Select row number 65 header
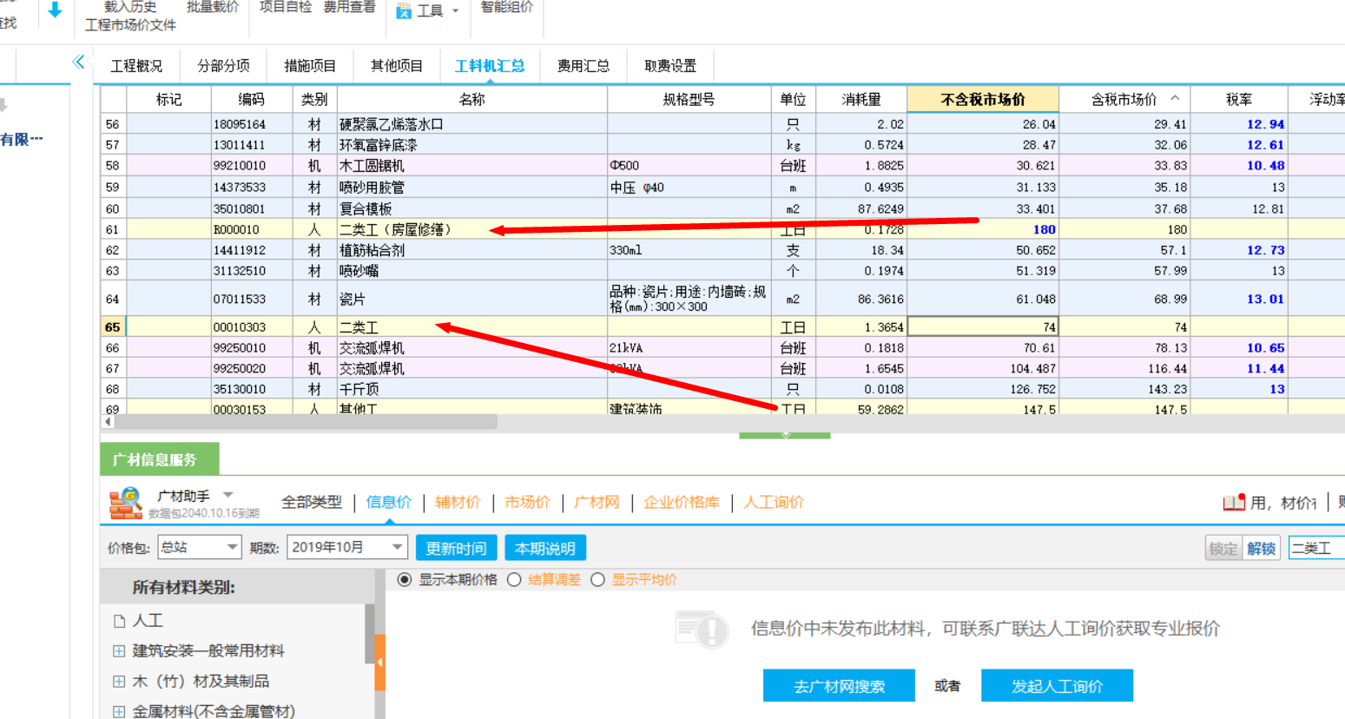The width and height of the screenshot is (1345, 719). (x=113, y=327)
